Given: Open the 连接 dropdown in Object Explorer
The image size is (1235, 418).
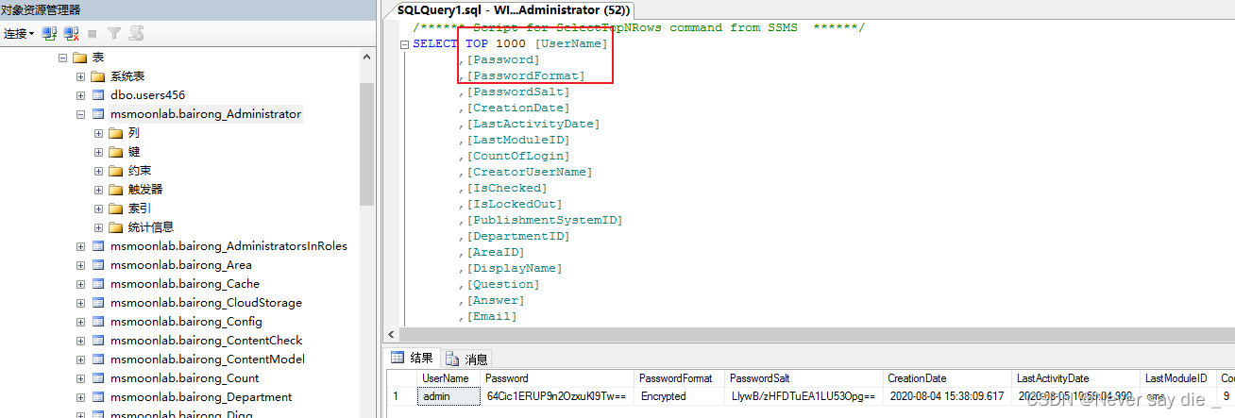Looking at the screenshot, I should [19, 33].
